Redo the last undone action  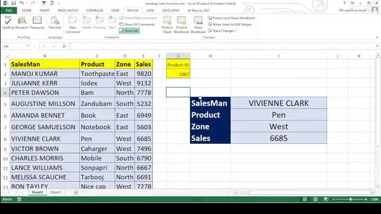33,3
